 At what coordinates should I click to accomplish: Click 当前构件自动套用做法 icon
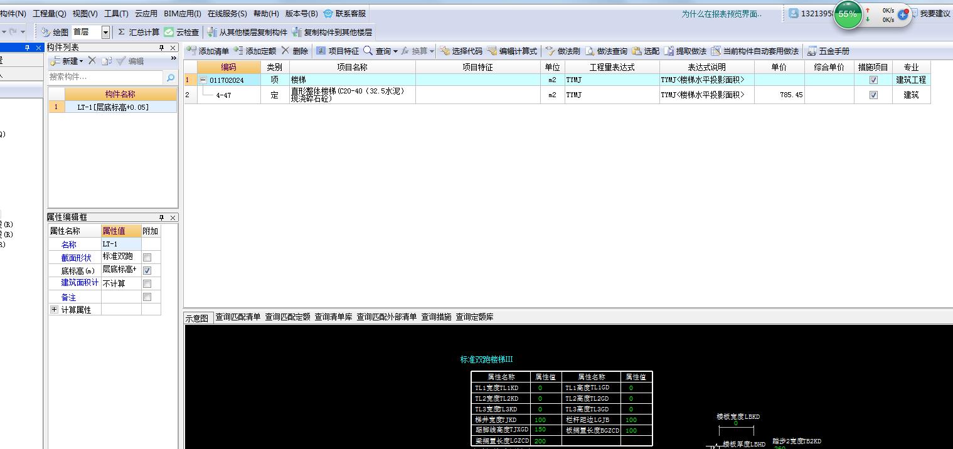[x=716, y=51]
